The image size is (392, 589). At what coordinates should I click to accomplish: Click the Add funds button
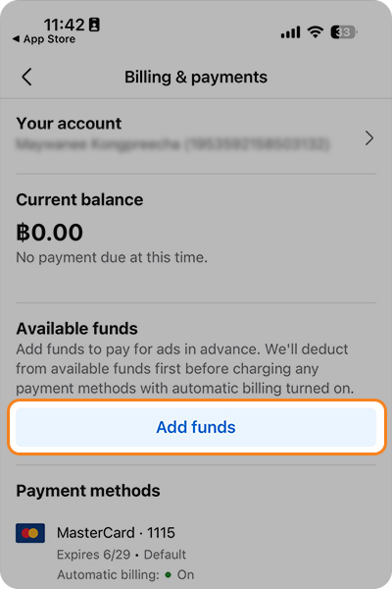point(196,427)
